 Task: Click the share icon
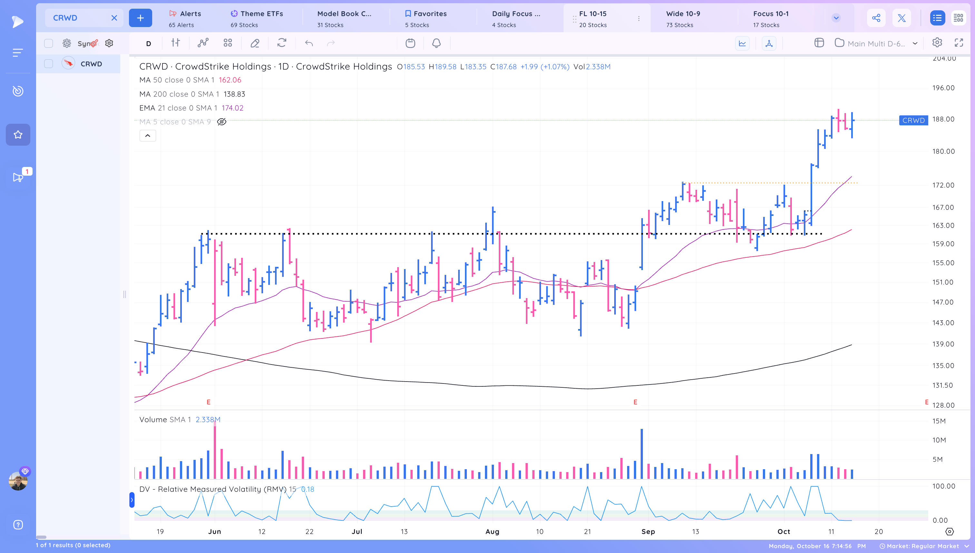coord(876,18)
